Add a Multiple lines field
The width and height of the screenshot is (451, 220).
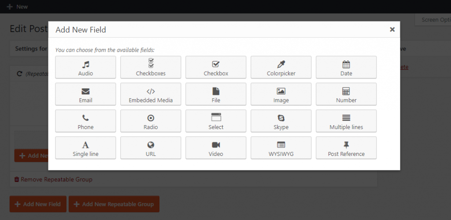346,121
